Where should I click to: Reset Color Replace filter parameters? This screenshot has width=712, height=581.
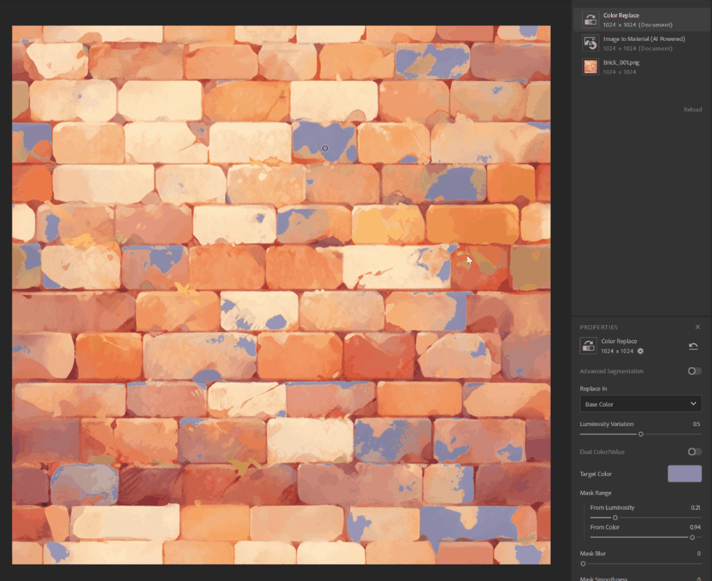pyautogui.click(x=693, y=346)
